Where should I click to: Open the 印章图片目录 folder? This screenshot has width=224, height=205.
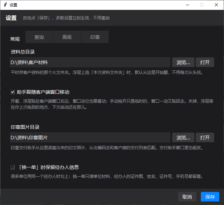205,137
